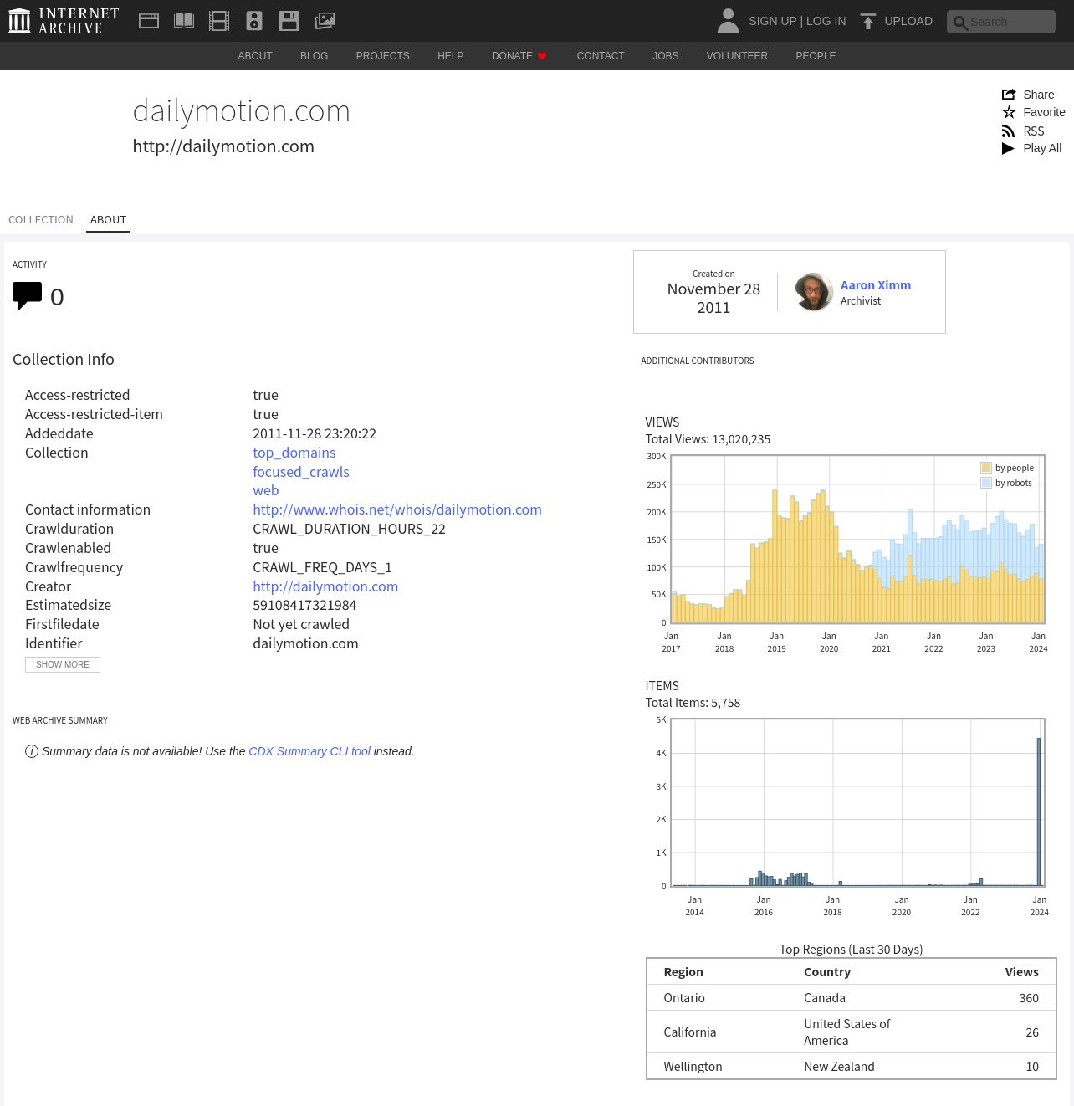This screenshot has height=1106, width=1074.
Task: Open the CONTACT menu item
Action: click(x=601, y=56)
